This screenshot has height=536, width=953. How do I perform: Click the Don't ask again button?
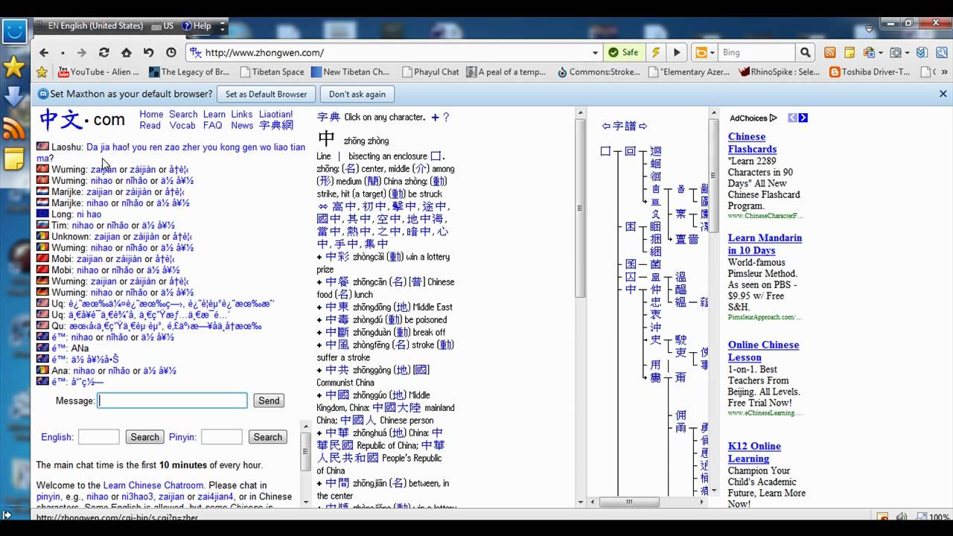[x=357, y=95]
